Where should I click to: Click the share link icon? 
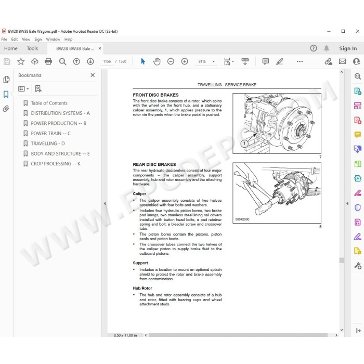point(328,61)
